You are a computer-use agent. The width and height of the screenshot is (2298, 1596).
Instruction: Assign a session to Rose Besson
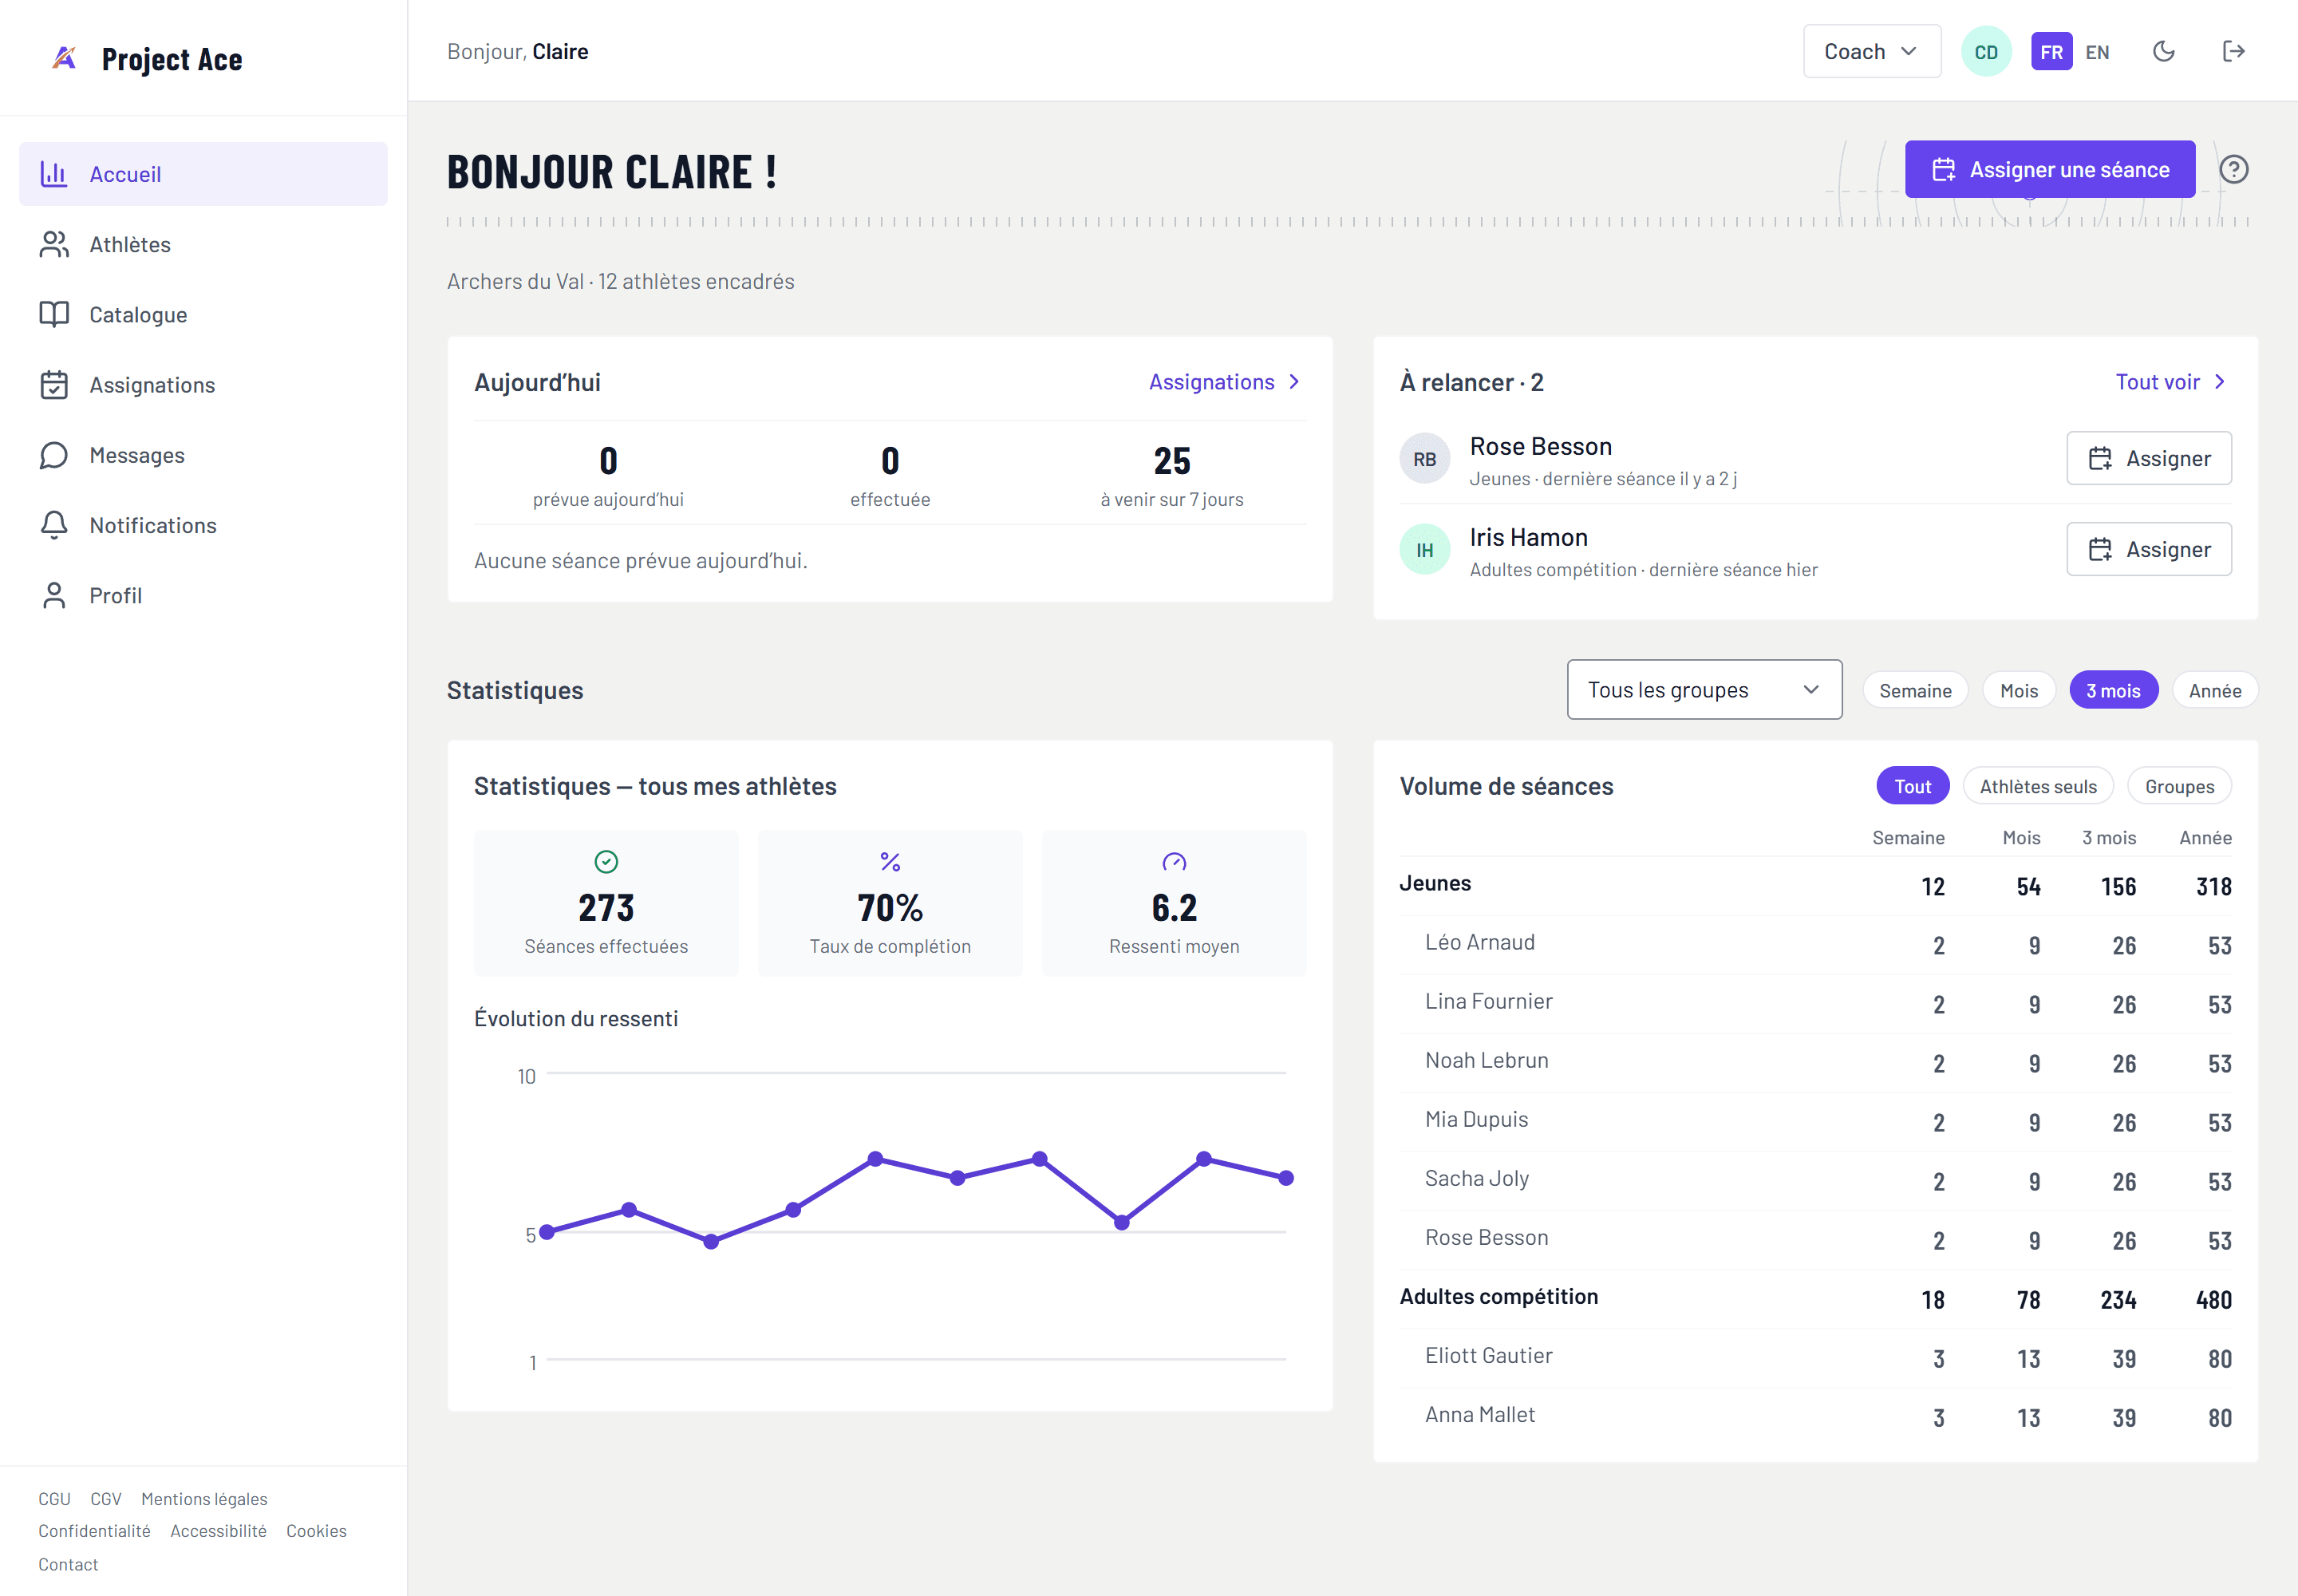pyautogui.click(x=2148, y=458)
